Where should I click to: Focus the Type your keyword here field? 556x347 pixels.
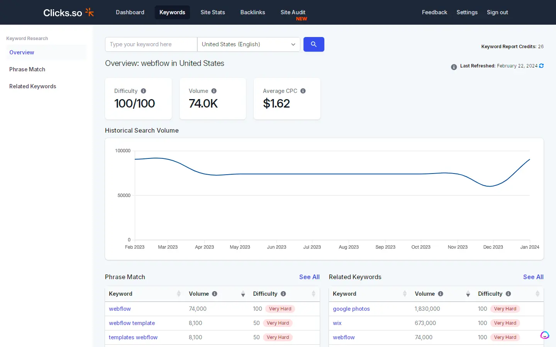(151, 44)
